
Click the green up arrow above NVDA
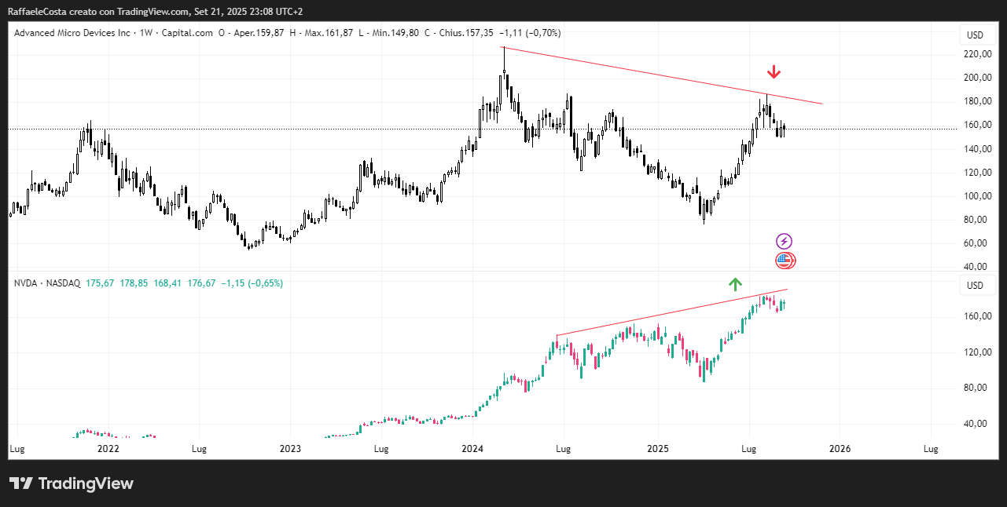click(735, 284)
